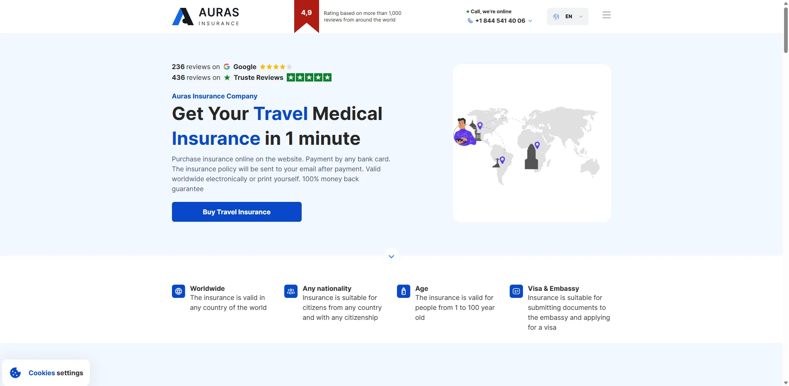This screenshot has width=789, height=386.
Task: Click the Worldwide globe feature icon
Action: tap(178, 291)
